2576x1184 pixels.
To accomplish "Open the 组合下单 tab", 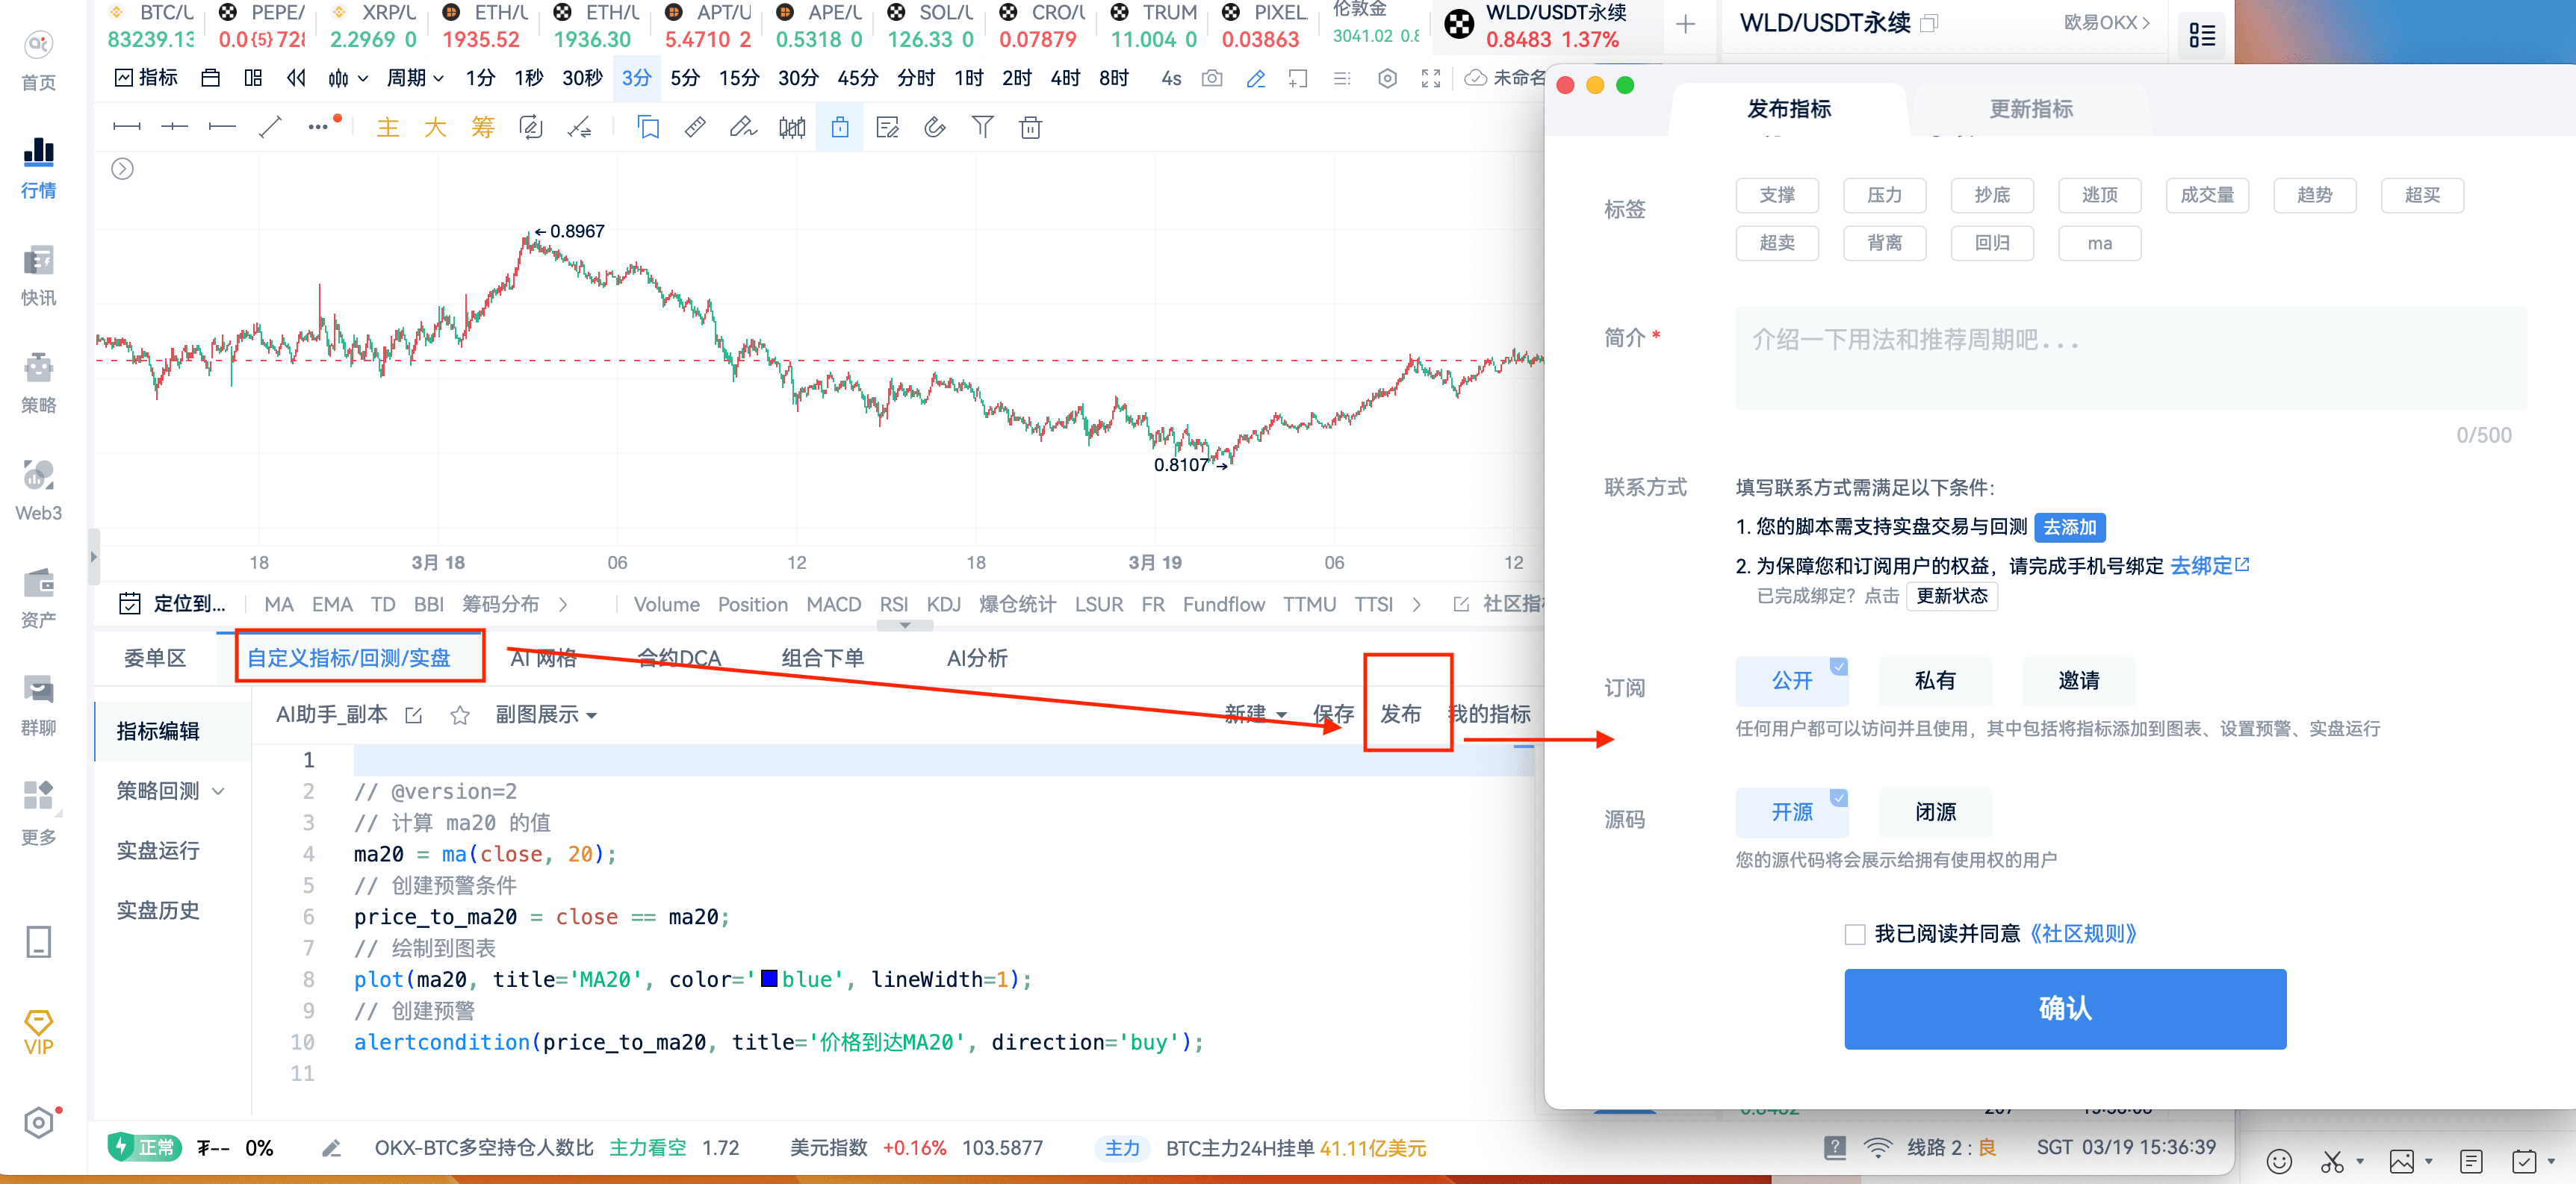I will point(822,658).
